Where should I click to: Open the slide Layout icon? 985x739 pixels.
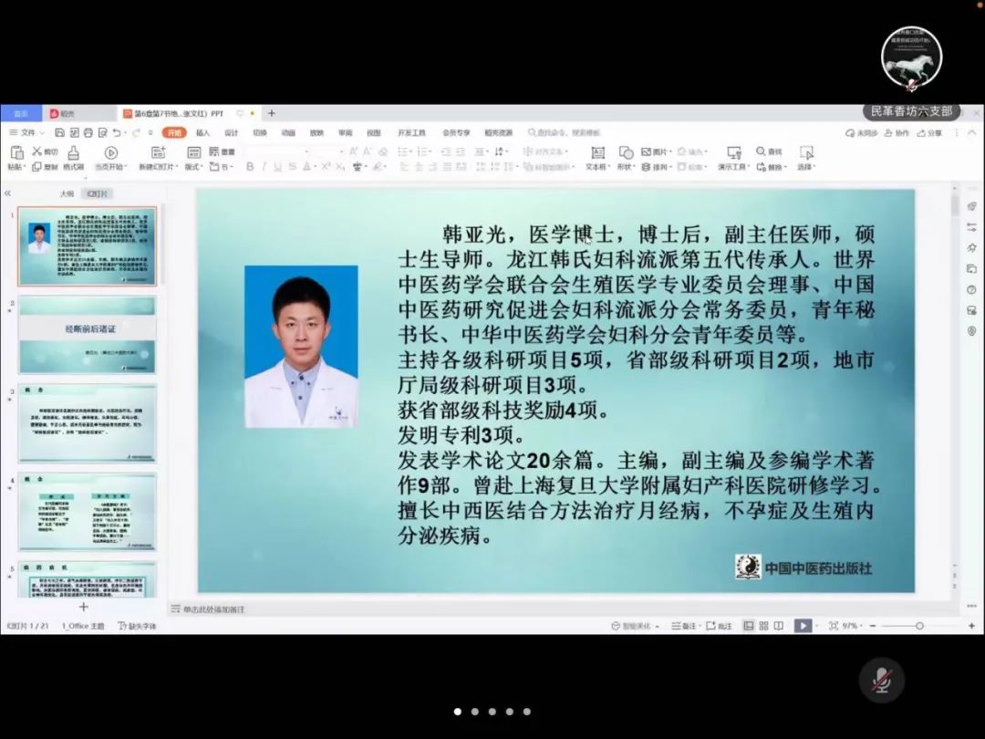click(x=194, y=152)
